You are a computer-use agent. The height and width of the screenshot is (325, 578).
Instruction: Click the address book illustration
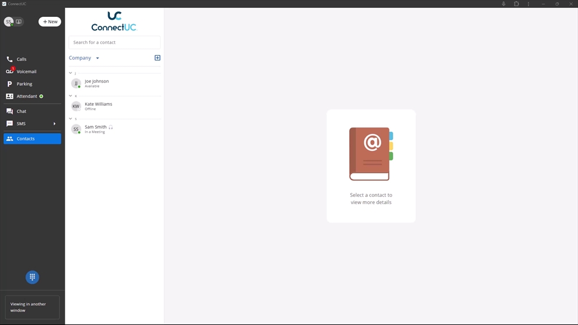tap(371, 154)
